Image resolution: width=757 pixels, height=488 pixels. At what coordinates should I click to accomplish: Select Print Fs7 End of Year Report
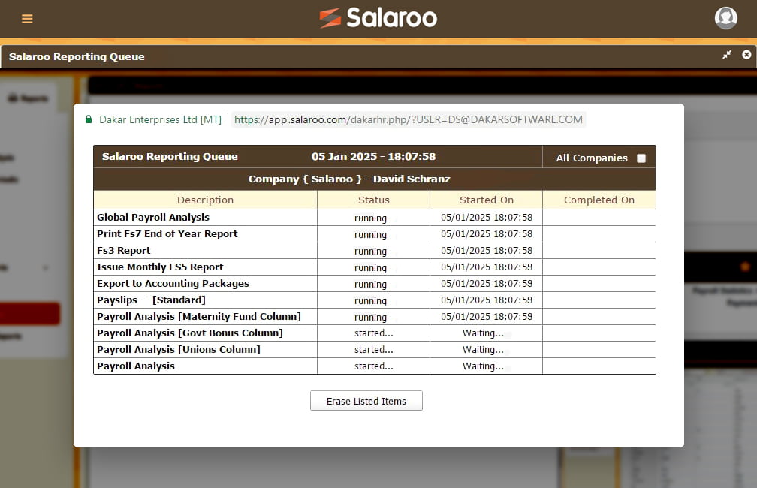pos(375,234)
